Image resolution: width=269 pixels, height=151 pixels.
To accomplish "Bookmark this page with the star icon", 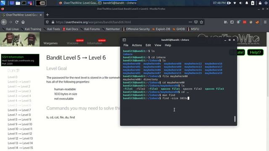I will [x=201, y=22].
